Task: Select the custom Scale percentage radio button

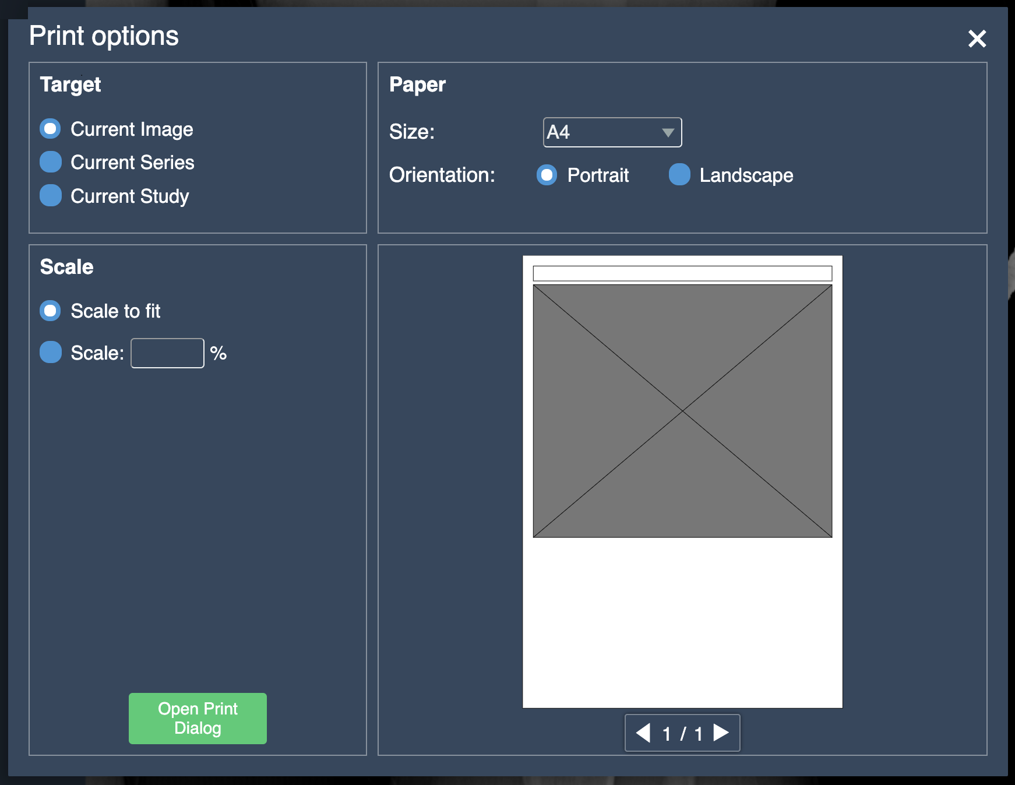Action: 51,353
